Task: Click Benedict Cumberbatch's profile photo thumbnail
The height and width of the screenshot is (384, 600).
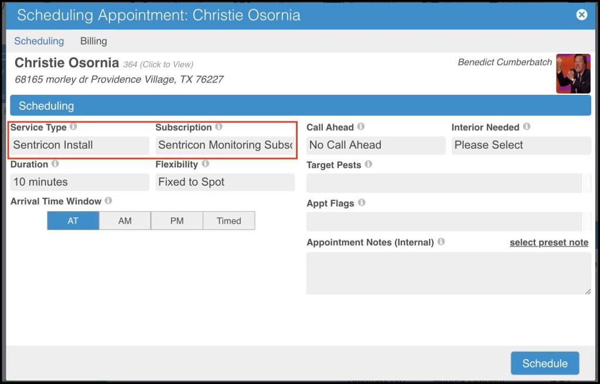Action: tap(573, 74)
